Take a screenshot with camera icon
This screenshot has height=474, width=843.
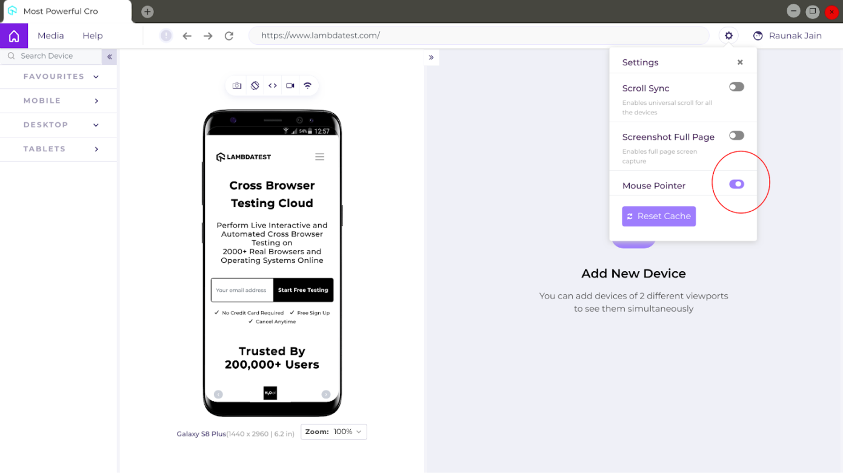click(237, 86)
